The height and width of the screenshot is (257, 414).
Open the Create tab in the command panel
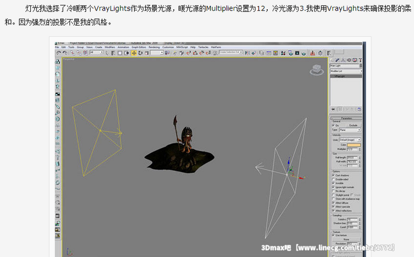(332, 60)
